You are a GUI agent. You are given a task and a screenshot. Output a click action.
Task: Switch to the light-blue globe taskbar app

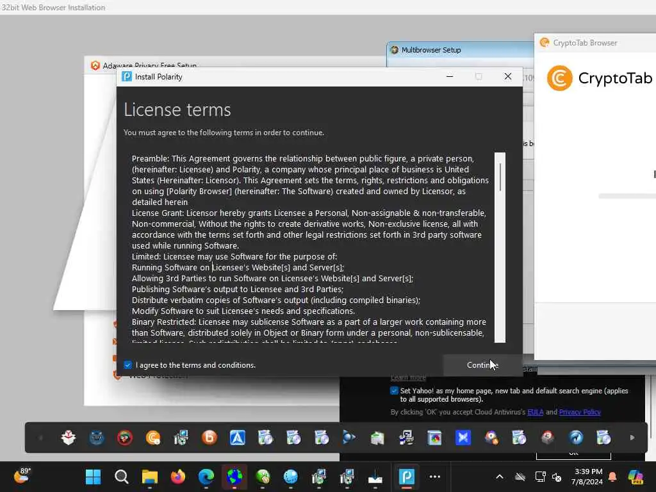291,477
